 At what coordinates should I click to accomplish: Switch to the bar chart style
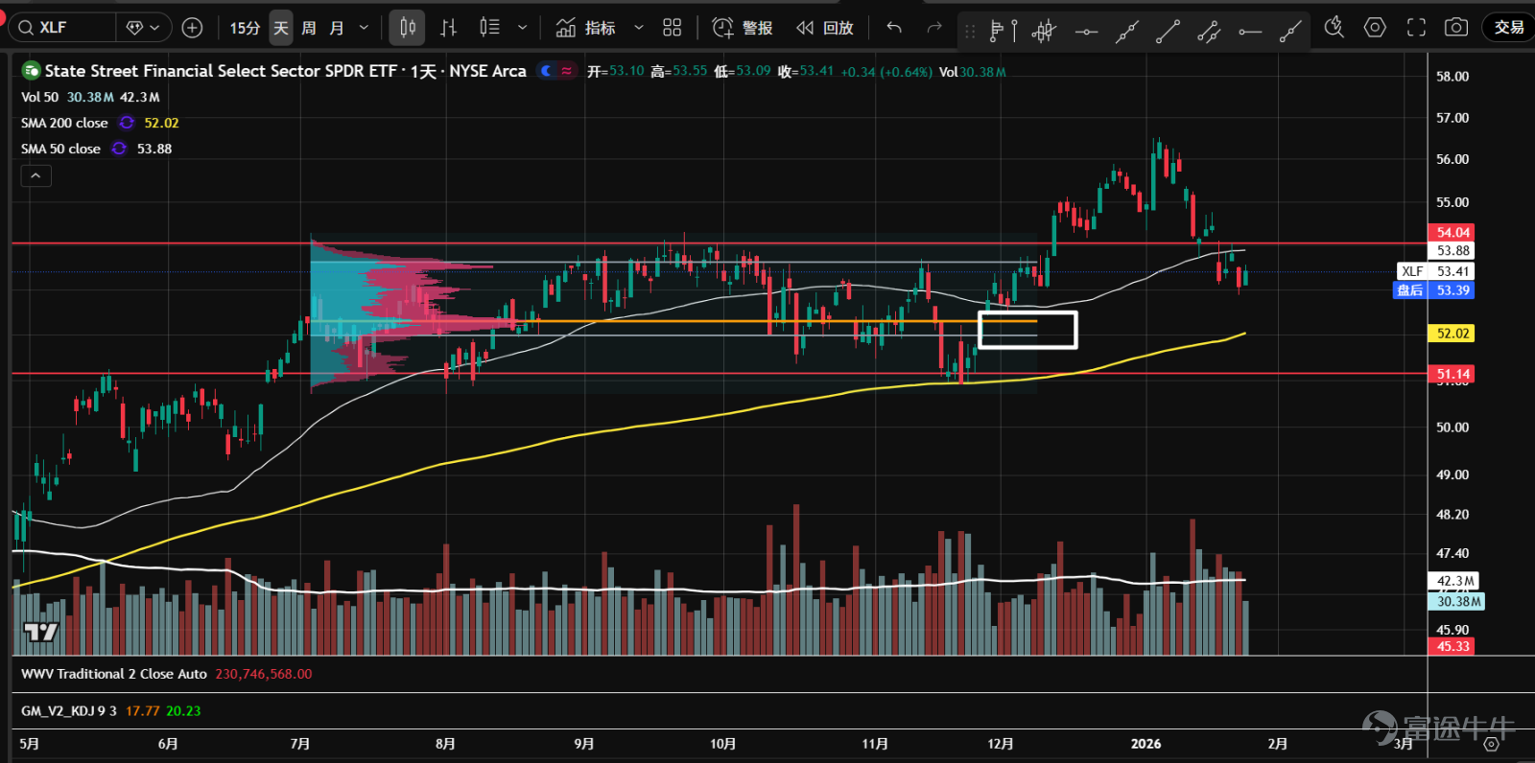tap(448, 28)
